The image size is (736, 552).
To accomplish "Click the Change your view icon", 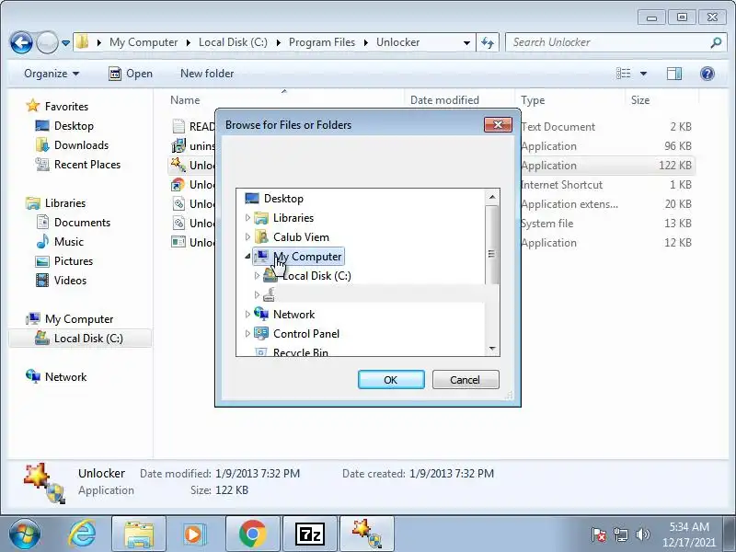I will pos(624,74).
